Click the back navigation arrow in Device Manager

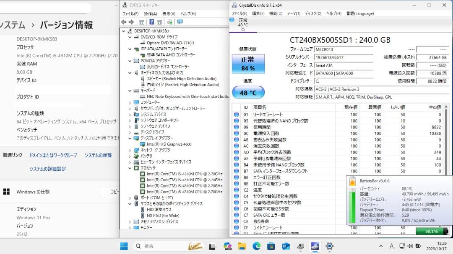pos(124,22)
